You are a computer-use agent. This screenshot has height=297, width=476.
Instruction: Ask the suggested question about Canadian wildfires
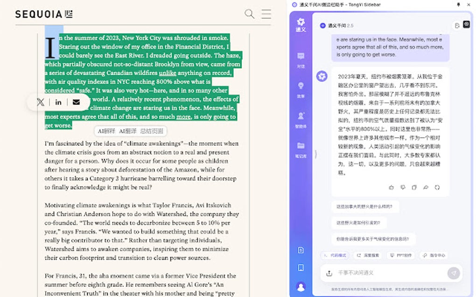[364, 207]
